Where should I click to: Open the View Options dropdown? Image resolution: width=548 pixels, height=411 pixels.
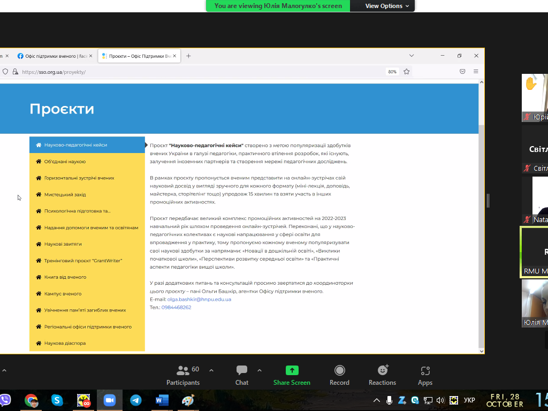[382, 6]
